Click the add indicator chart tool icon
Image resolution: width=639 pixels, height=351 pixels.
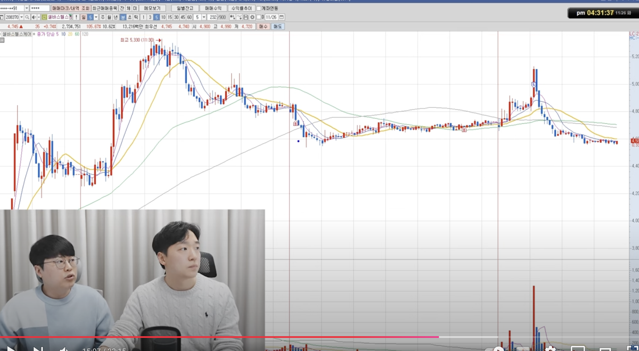pos(232,17)
